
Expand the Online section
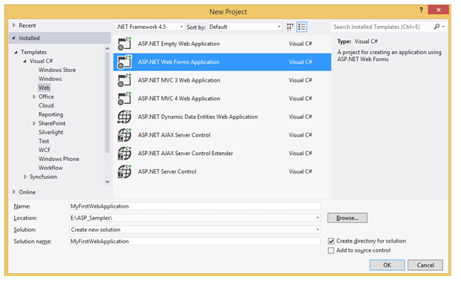pos(14,192)
